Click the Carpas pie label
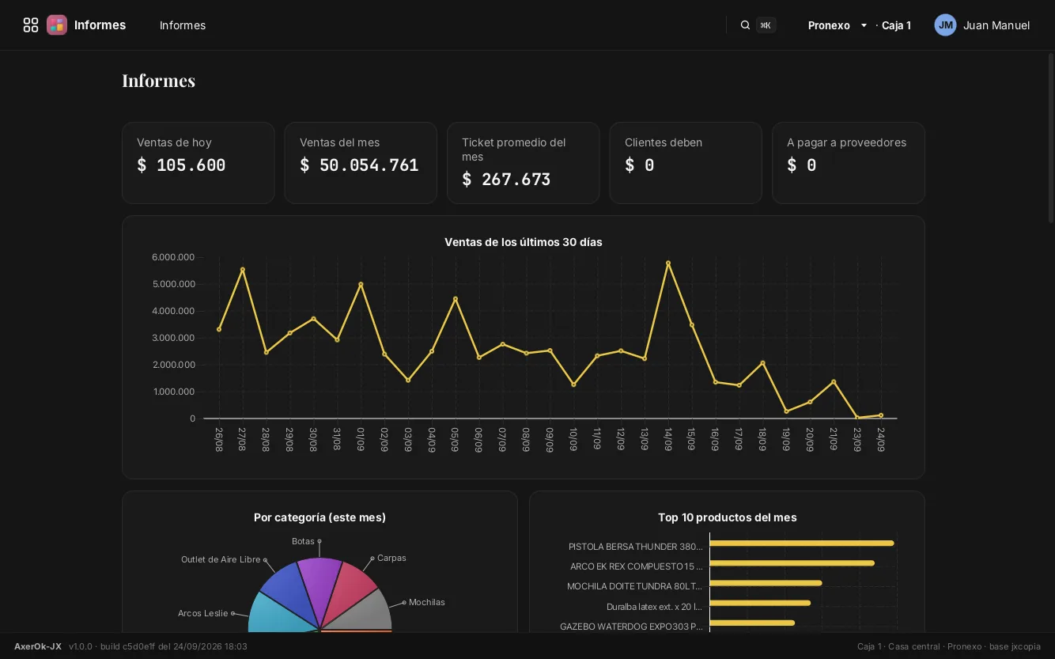Screen dimensions: 1055x659 [x=391, y=558]
